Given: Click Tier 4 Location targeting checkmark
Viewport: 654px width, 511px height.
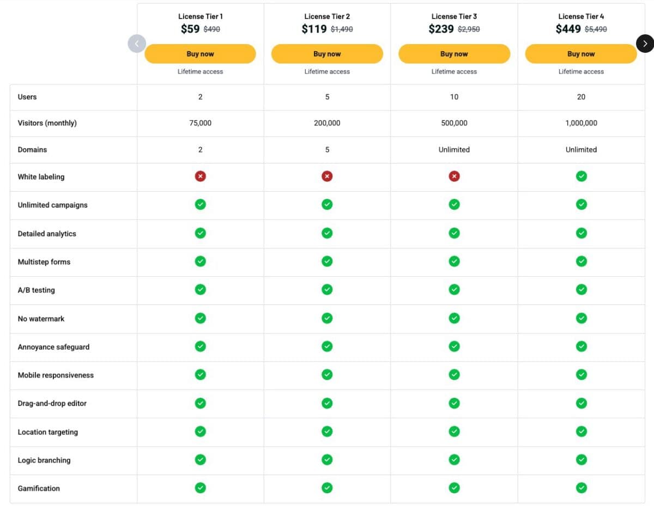Looking at the screenshot, I should tap(581, 431).
